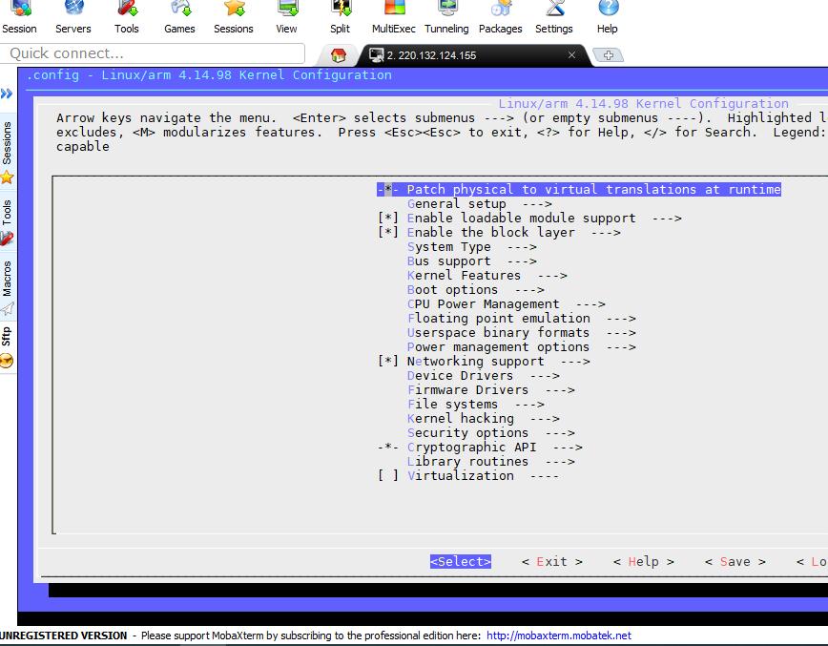Open the Sftp sidebar tab

pos(8,347)
